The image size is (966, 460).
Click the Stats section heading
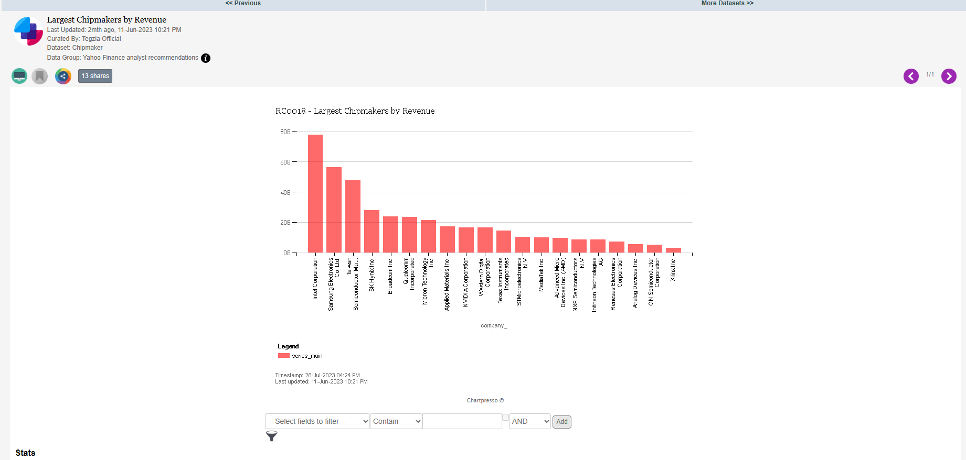click(25, 453)
